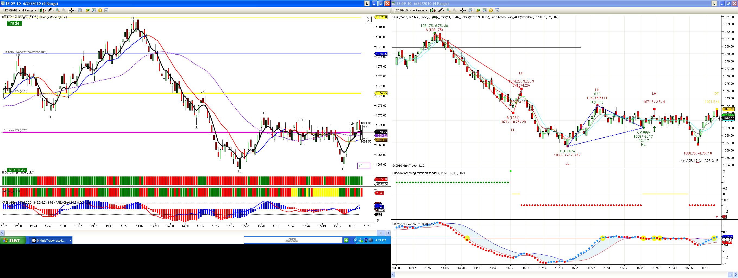
Task: Click the 1071.50 yellow price marker on right chart
Action: 729,109
